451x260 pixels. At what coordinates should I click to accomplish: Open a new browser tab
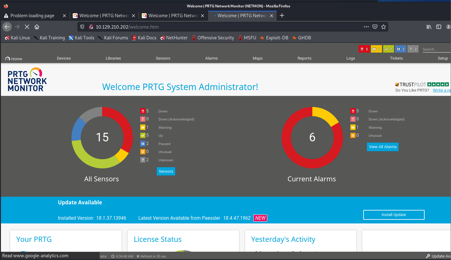(282, 16)
